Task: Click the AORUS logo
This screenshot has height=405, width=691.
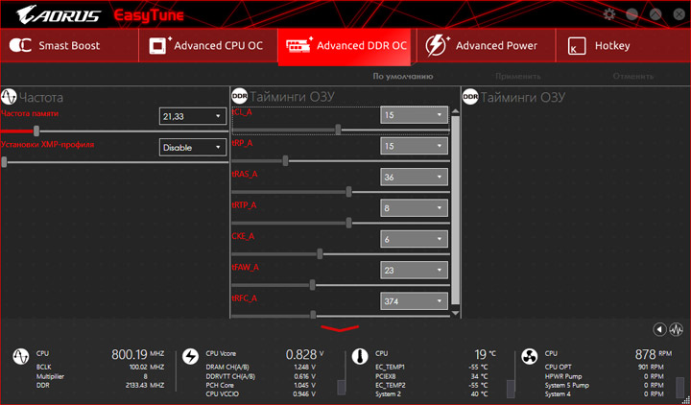Action: pyautogui.click(x=59, y=15)
